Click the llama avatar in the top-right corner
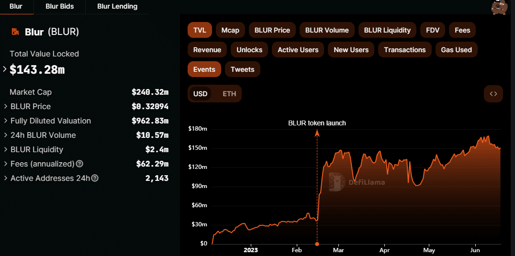 500,7
